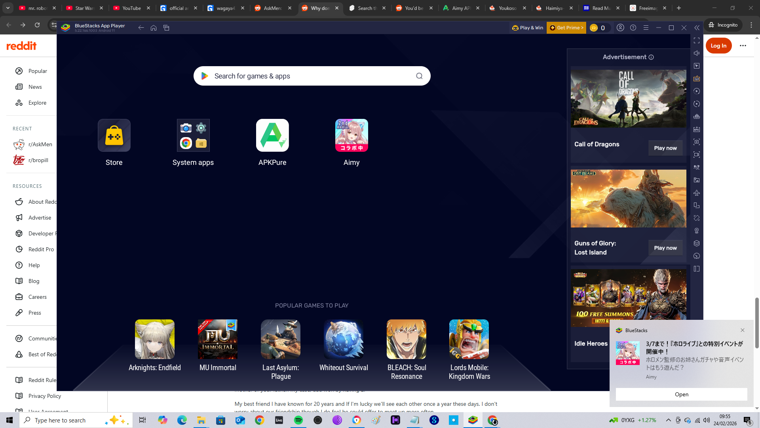The width and height of the screenshot is (760, 428).
Task: Click the BlueStacks home icon
Action: (154, 28)
